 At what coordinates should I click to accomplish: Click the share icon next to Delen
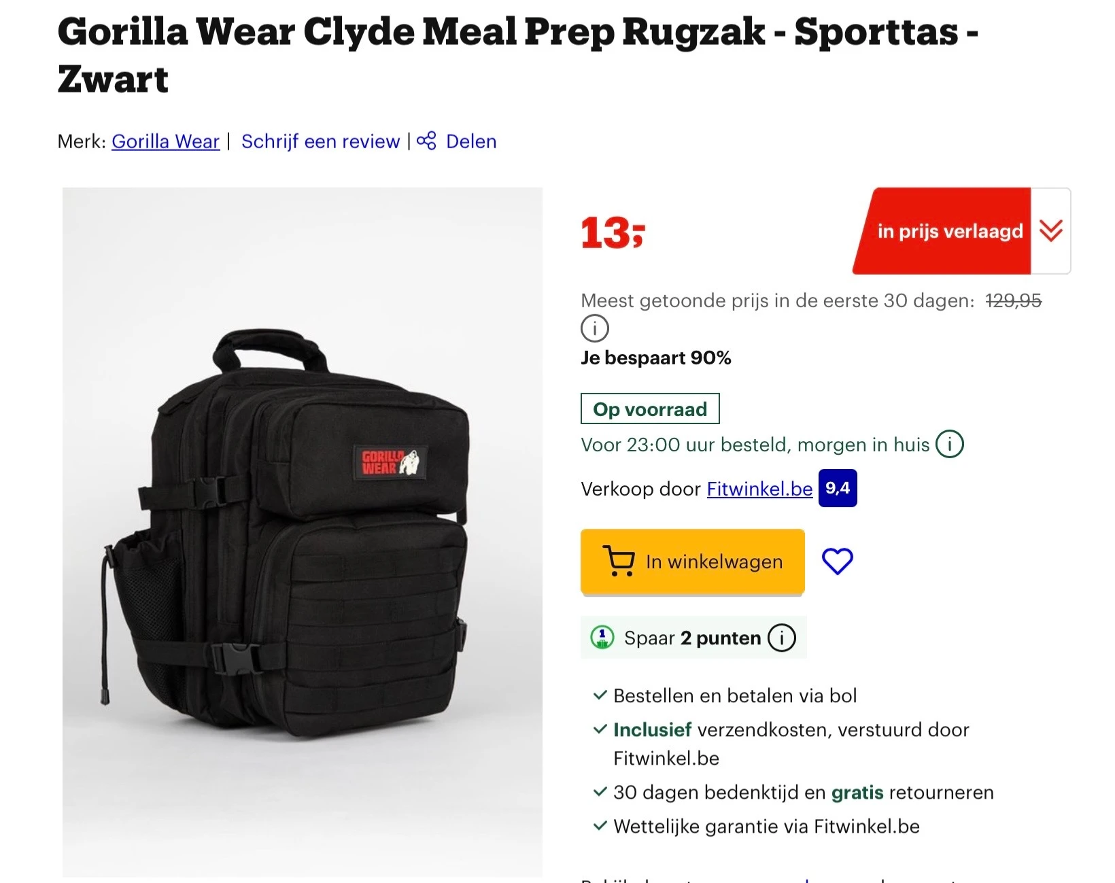[x=426, y=141]
